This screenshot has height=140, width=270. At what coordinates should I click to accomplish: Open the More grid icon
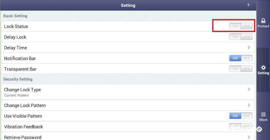[263, 114]
